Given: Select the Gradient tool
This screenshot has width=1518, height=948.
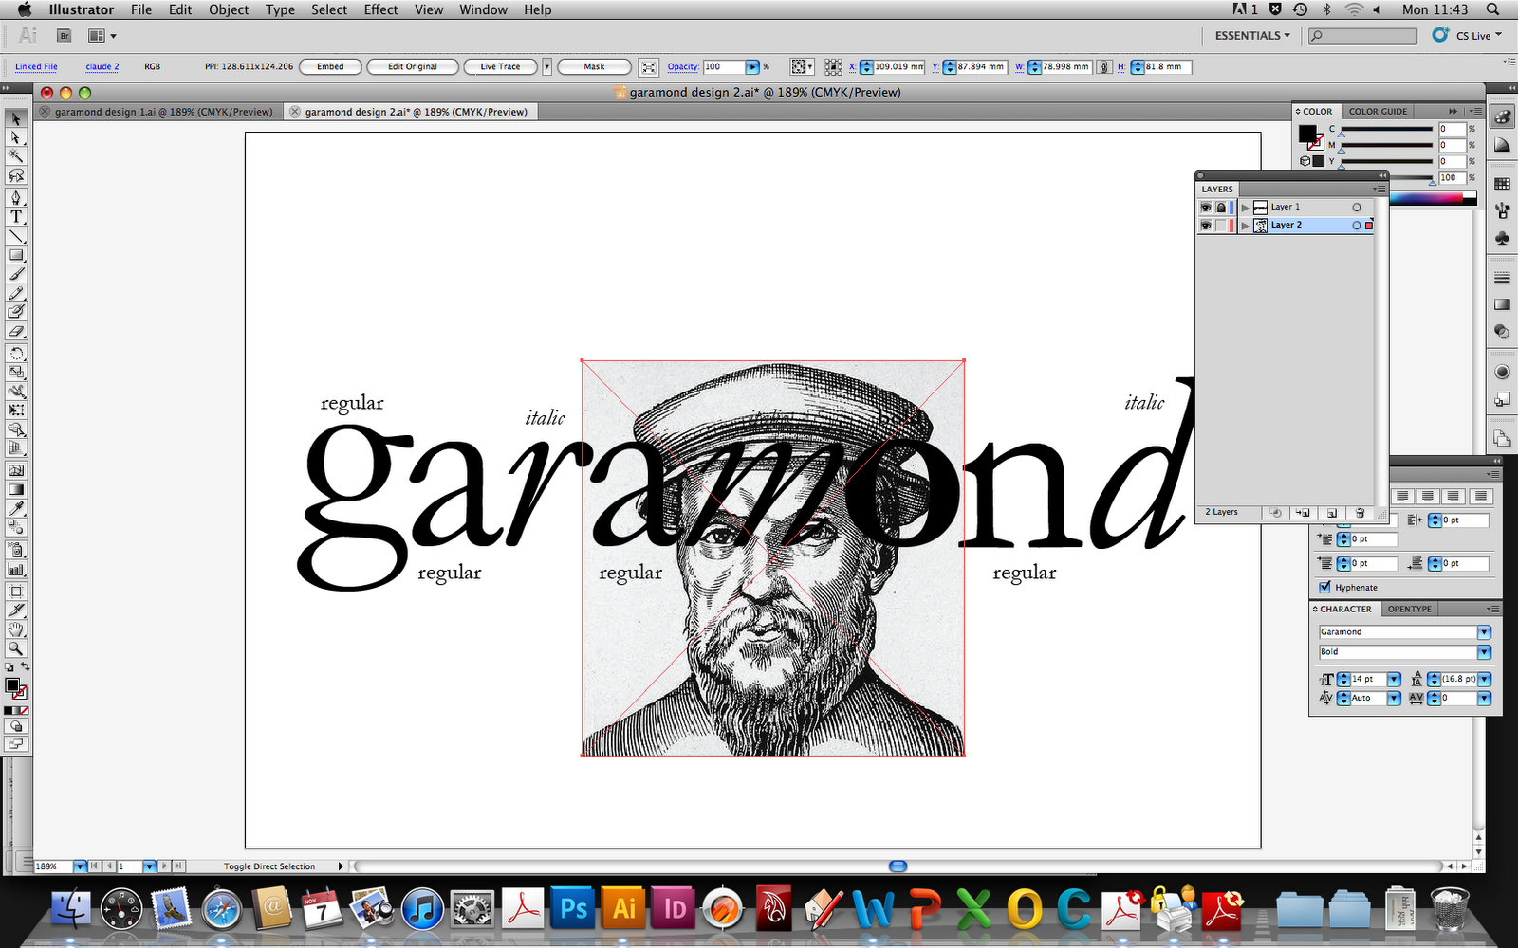Looking at the screenshot, I should tap(16, 489).
